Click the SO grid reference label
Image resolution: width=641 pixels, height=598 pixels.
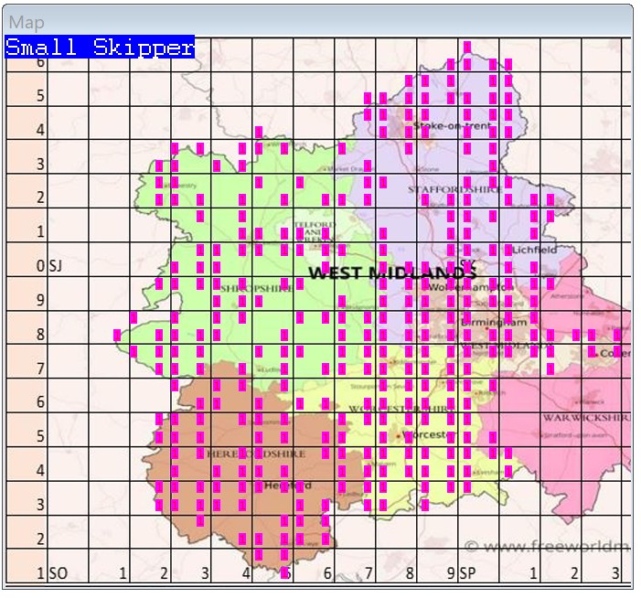pyautogui.click(x=58, y=573)
